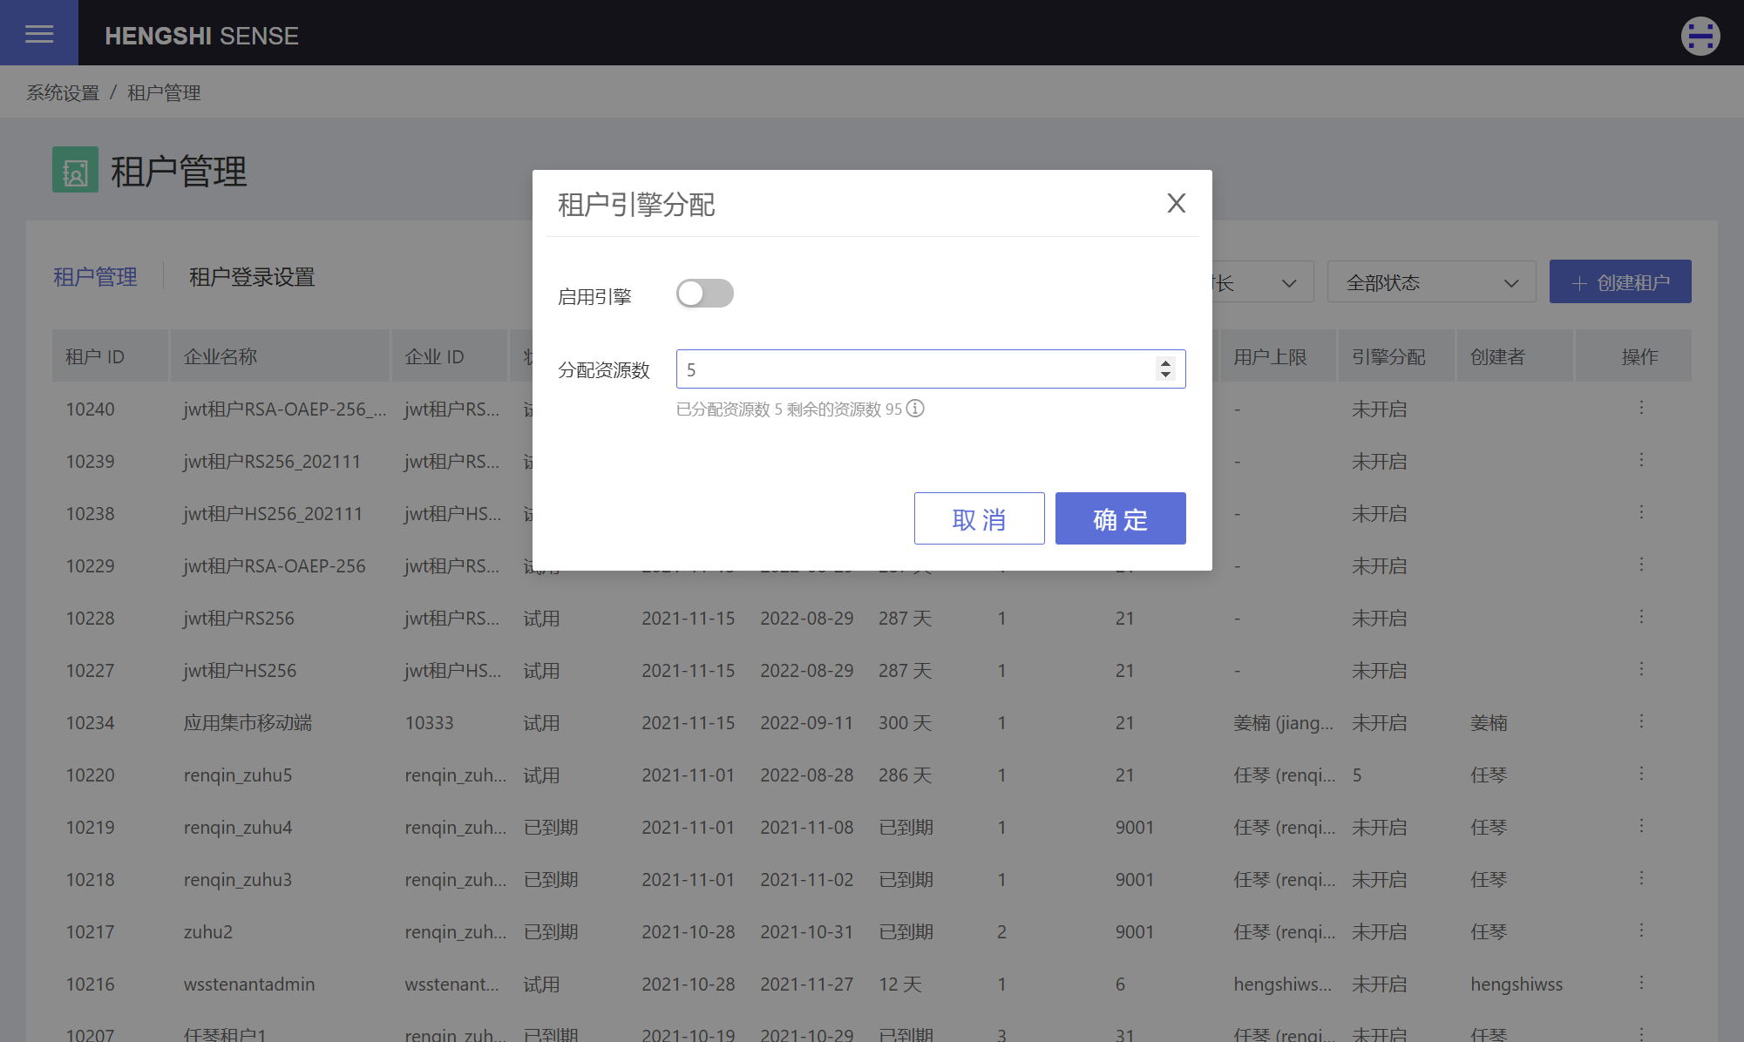This screenshot has height=1042, width=1744.
Task: Open actions menu for tenant 10240
Action: tap(1641, 408)
